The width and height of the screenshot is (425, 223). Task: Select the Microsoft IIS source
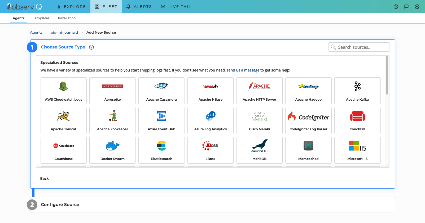[x=357, y=150]
